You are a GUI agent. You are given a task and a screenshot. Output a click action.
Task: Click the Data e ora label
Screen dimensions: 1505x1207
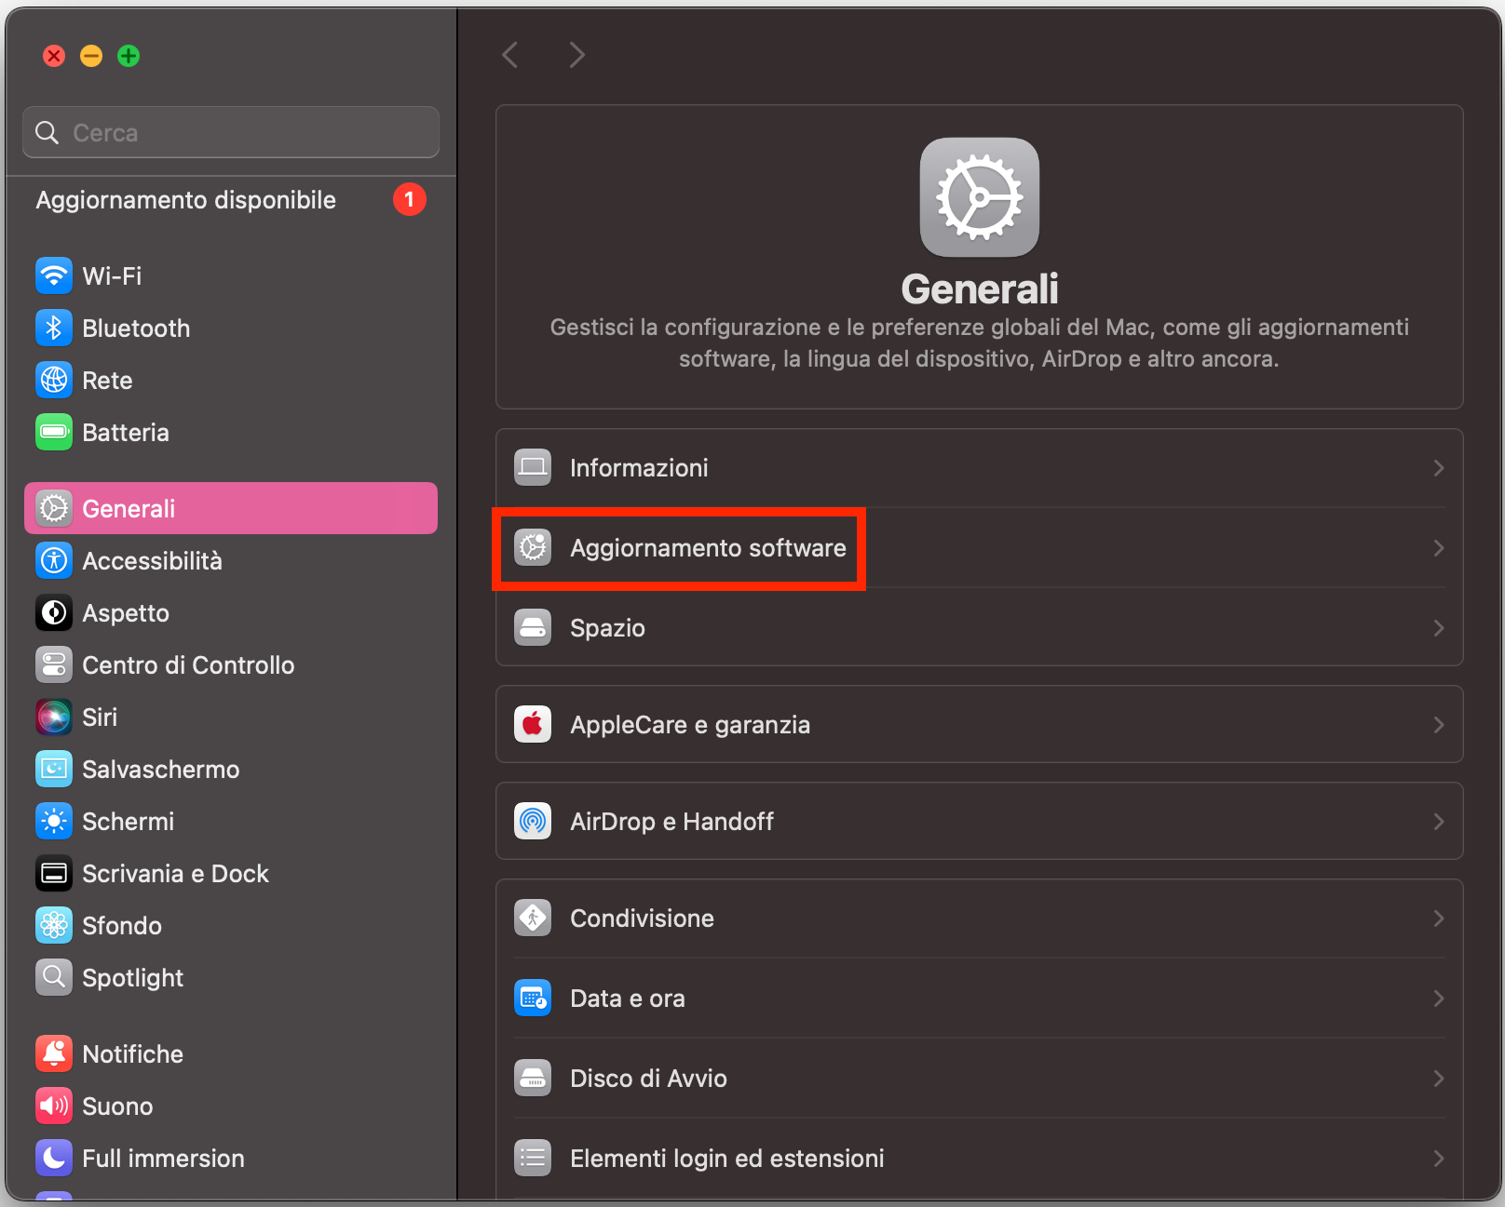coord(628,999)
